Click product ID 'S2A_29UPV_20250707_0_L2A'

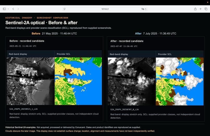(x=125, y=110)
